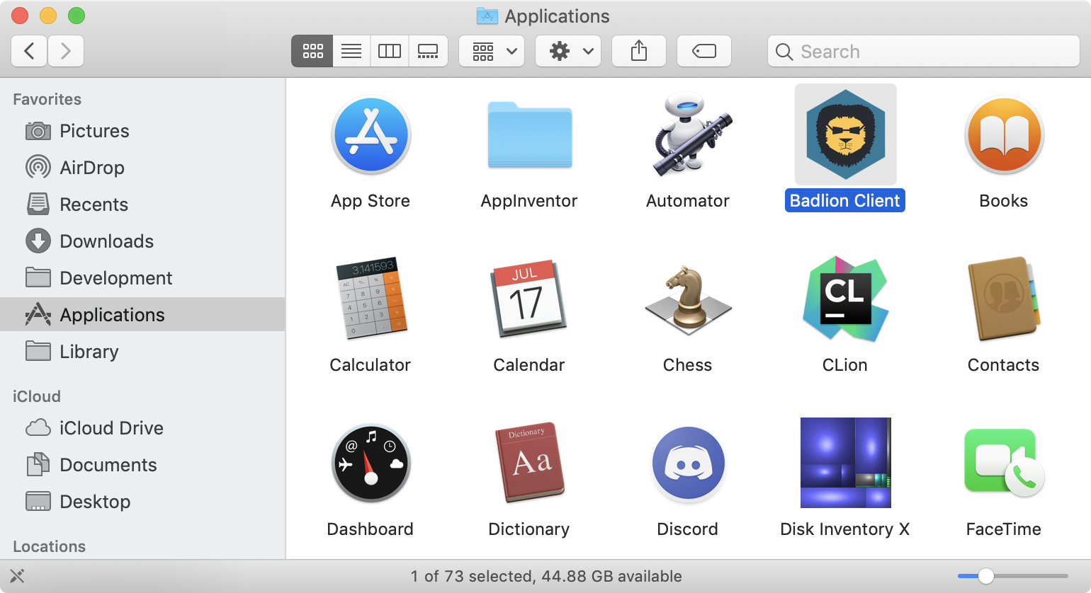This screenshot has width=1091, height=593.
Task: Zoom the window with the green button
Action: [77, 16]
